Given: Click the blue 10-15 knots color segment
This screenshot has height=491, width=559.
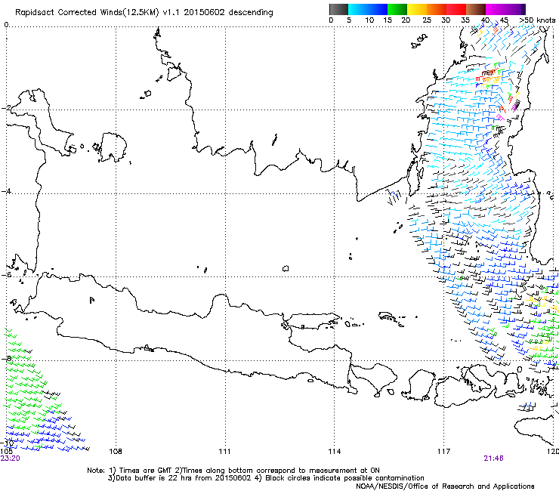Looking at the screenshot, I should [x=378, y=9].
